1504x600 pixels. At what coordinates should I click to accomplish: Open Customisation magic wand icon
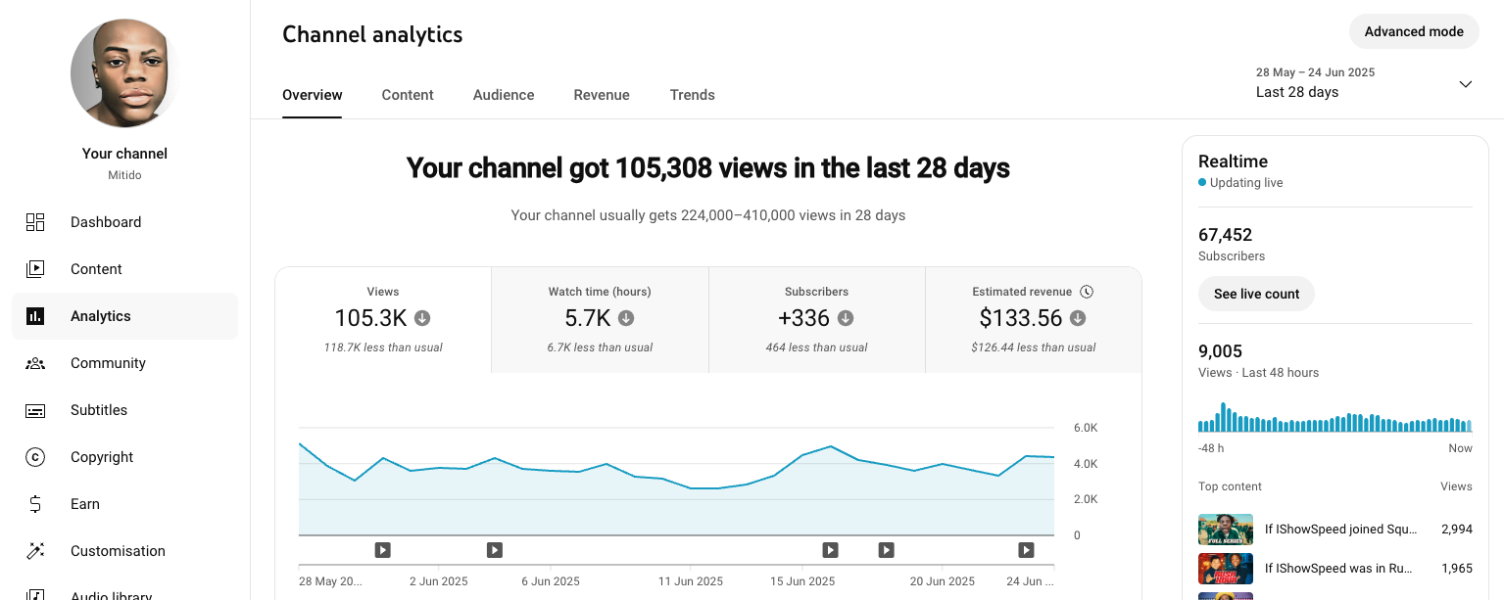coord(35,551)
